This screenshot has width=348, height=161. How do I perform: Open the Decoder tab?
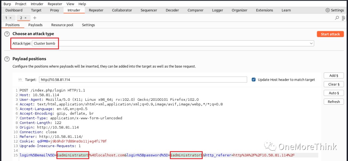pyautogui.click(x=172, y=10)
